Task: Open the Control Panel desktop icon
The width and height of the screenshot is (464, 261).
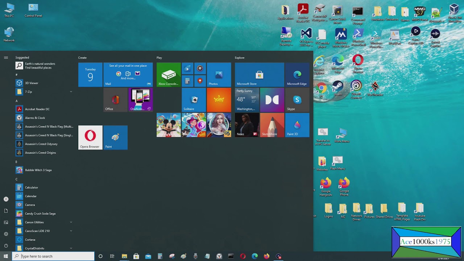Action: [x=33, y=10]
